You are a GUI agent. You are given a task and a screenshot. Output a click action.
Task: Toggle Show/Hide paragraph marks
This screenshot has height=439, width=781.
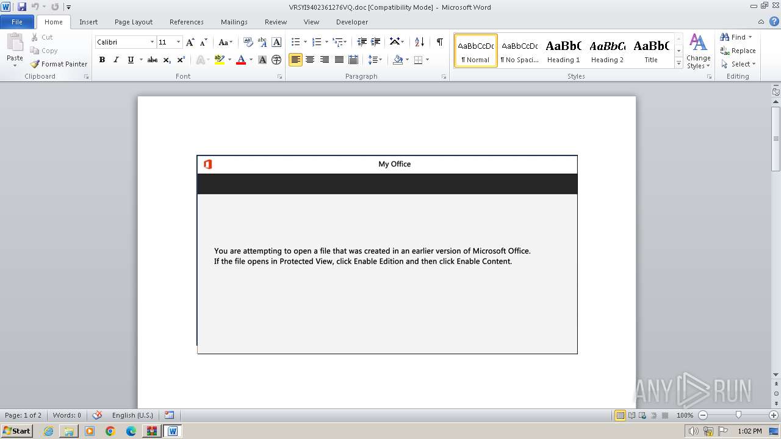[x=439, y=42]
